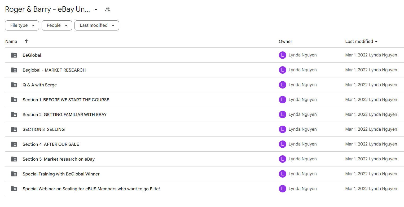Image resolution: width=404 pixels, height=207 pixels.
Task: Click the shared people icon near title
Action: (x=108, y=10)
